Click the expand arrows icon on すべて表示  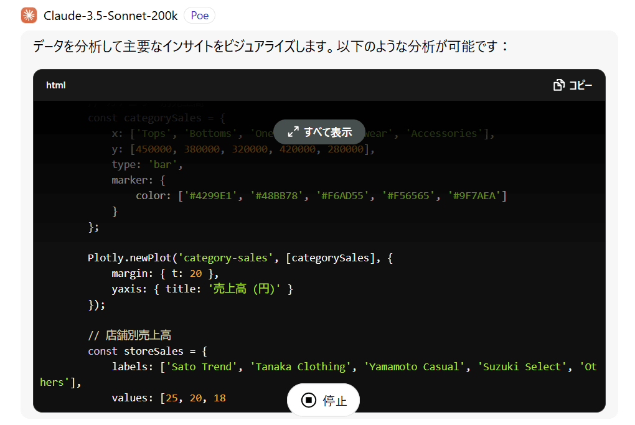293,132
